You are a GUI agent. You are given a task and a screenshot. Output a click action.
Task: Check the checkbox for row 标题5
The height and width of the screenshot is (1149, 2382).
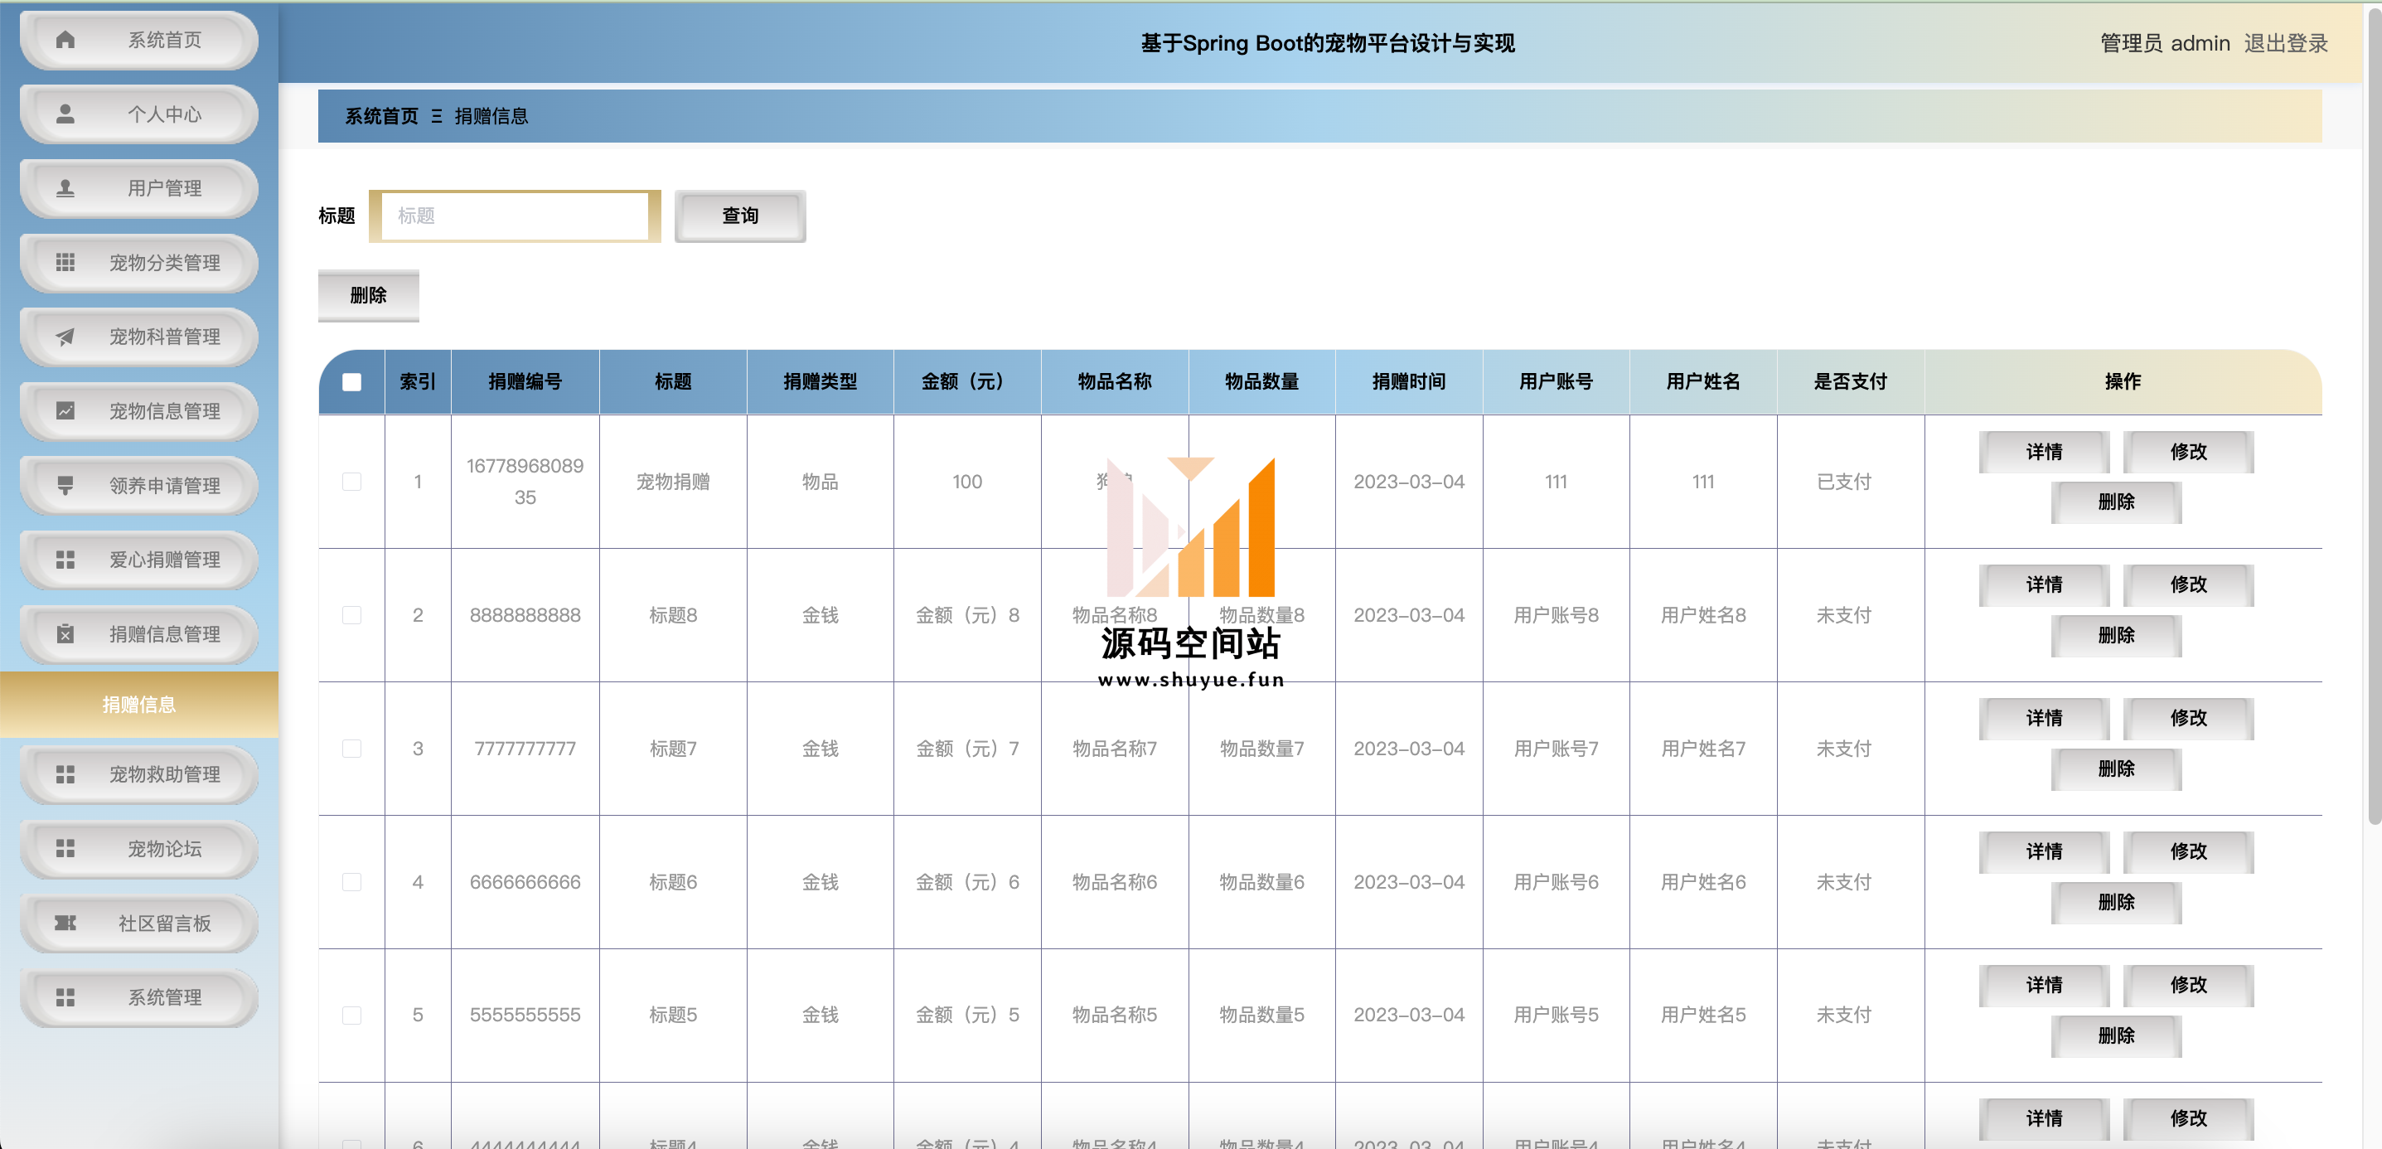(351, 1015)
